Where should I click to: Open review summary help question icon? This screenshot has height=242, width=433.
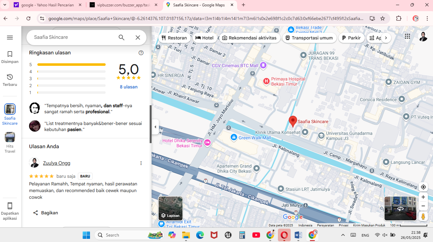(x=141, y=53)
